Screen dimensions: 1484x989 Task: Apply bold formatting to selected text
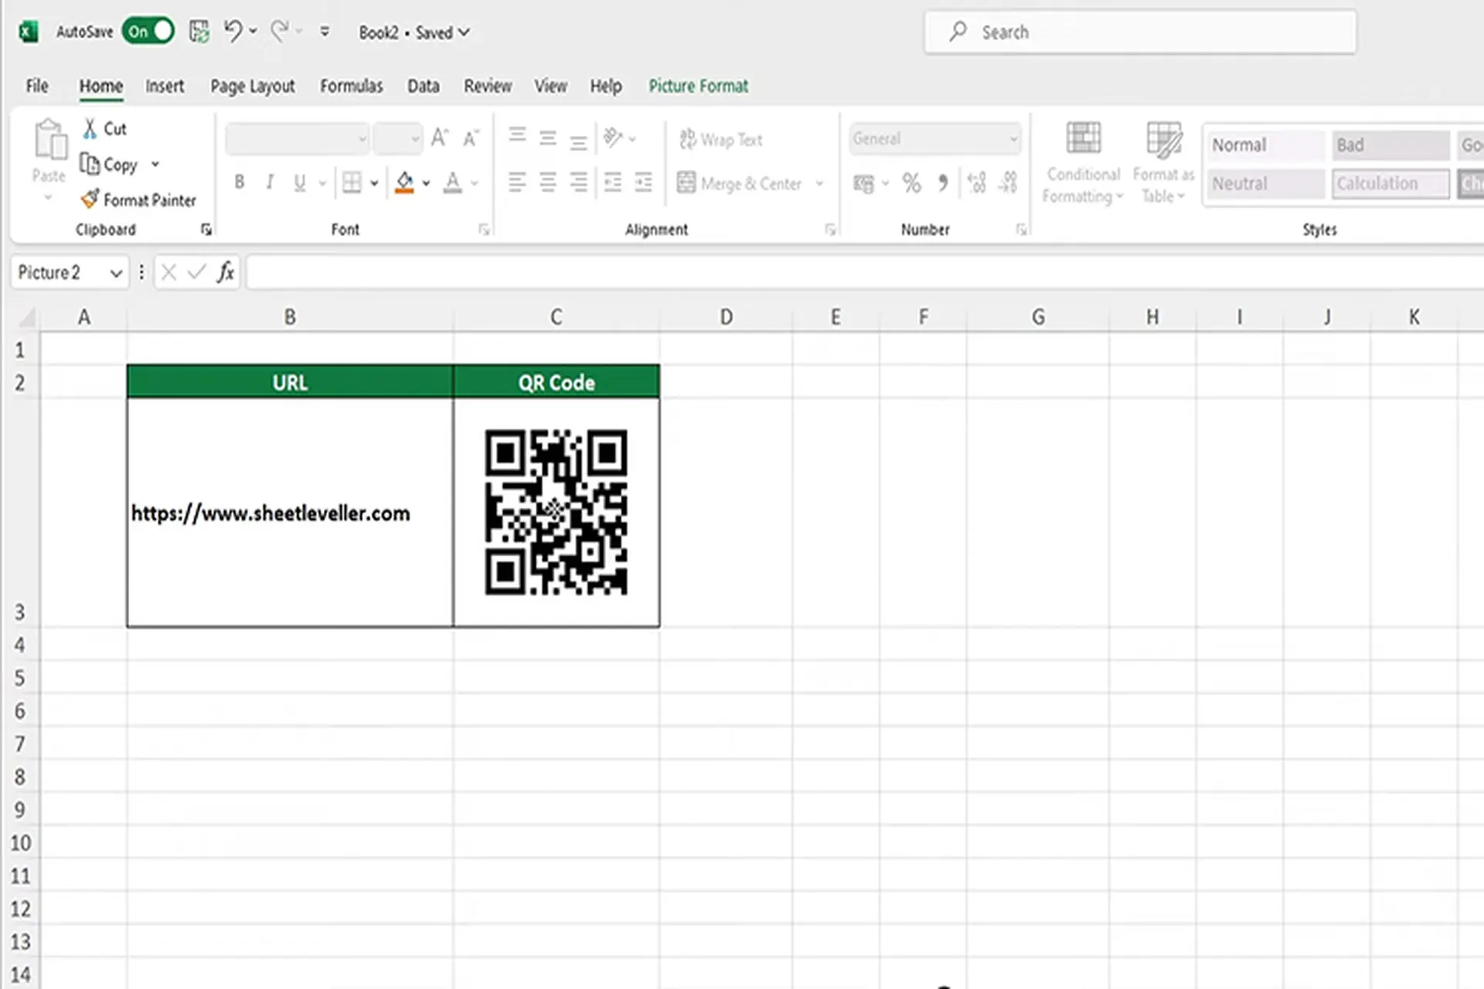tap(240, 182)
